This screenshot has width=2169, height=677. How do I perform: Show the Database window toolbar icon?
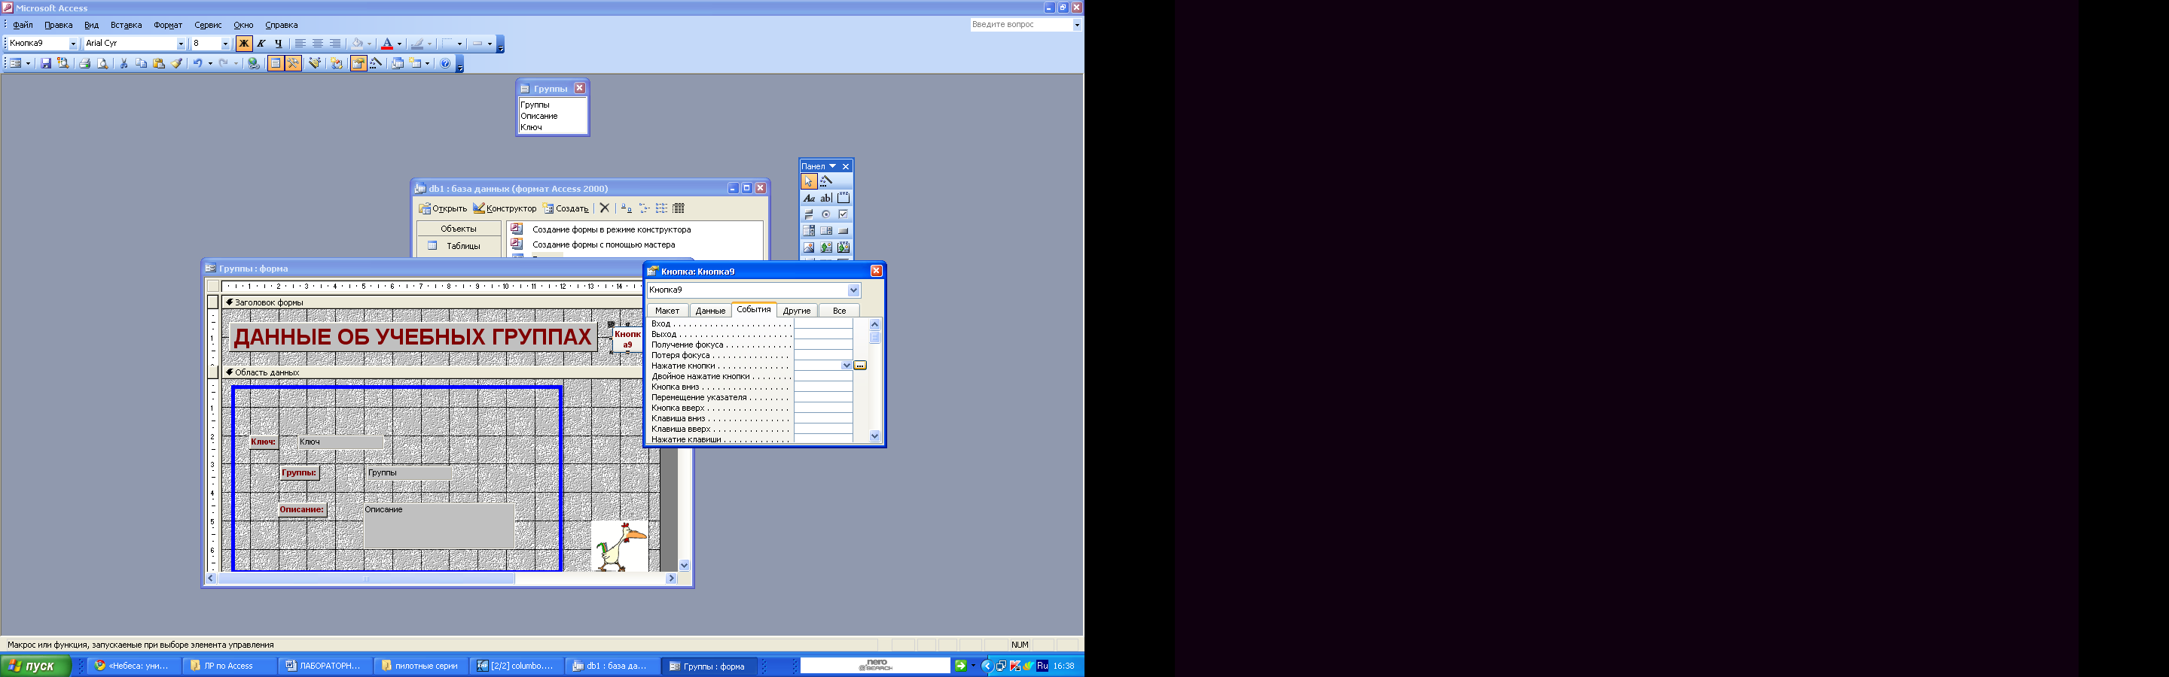click(x=398, y=63)
